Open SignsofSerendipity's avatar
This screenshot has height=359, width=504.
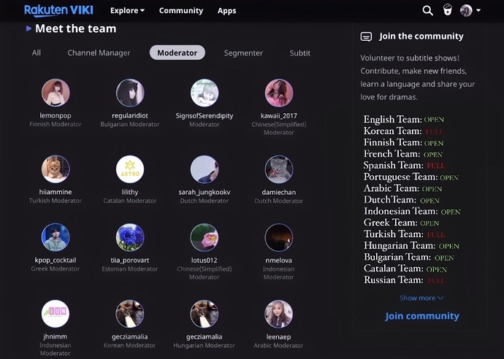tap(205, 93)
